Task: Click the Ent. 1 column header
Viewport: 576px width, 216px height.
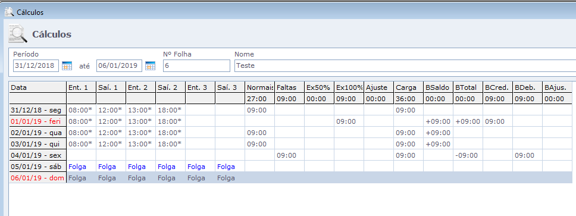Action: point(82,87)
